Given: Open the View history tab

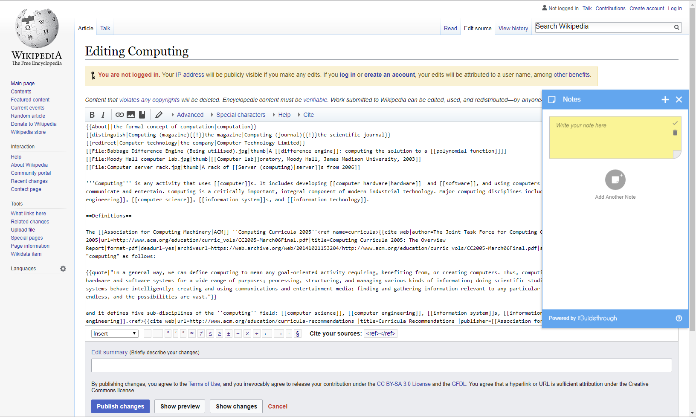Looking at the screenshot, I should (513, 28).
